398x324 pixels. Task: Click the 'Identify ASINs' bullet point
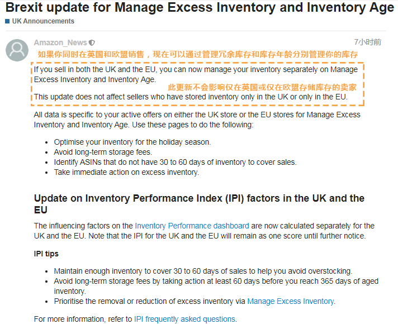click(175, 162)
